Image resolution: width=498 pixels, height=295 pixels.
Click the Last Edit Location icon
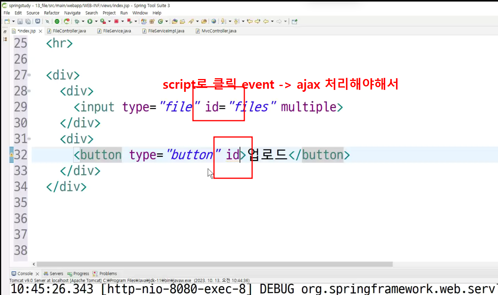[250, 21]
